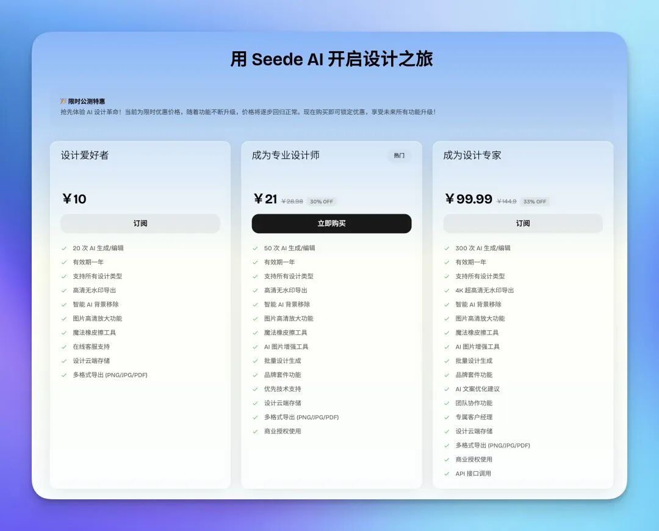659x531 pixels.
Task: Click the 30% OFF discount badge
Action: (322, 202)
